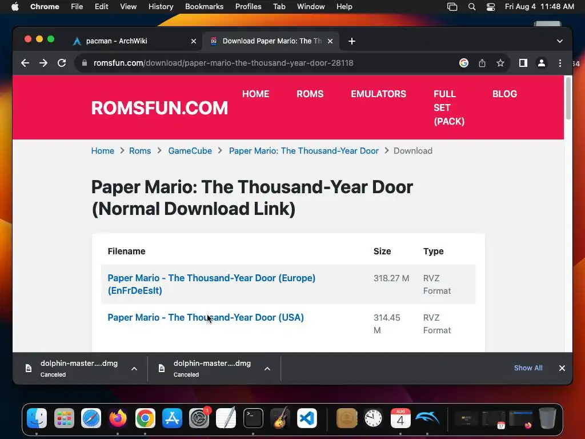Screen dimensions: 585x439
Task: Open the EMULATORS nav link
Action: pyautogui.click(x=378, y=94)
